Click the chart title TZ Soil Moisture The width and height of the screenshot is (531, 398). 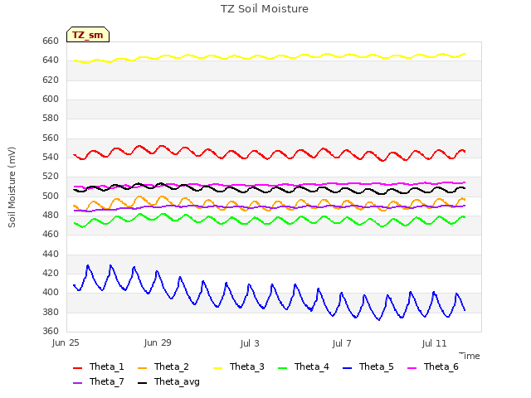[x=265, y=9]
